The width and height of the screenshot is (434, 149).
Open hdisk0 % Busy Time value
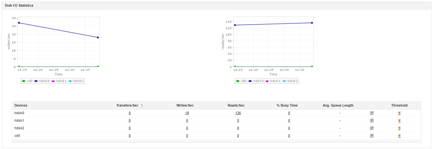[x=289, y=113]
